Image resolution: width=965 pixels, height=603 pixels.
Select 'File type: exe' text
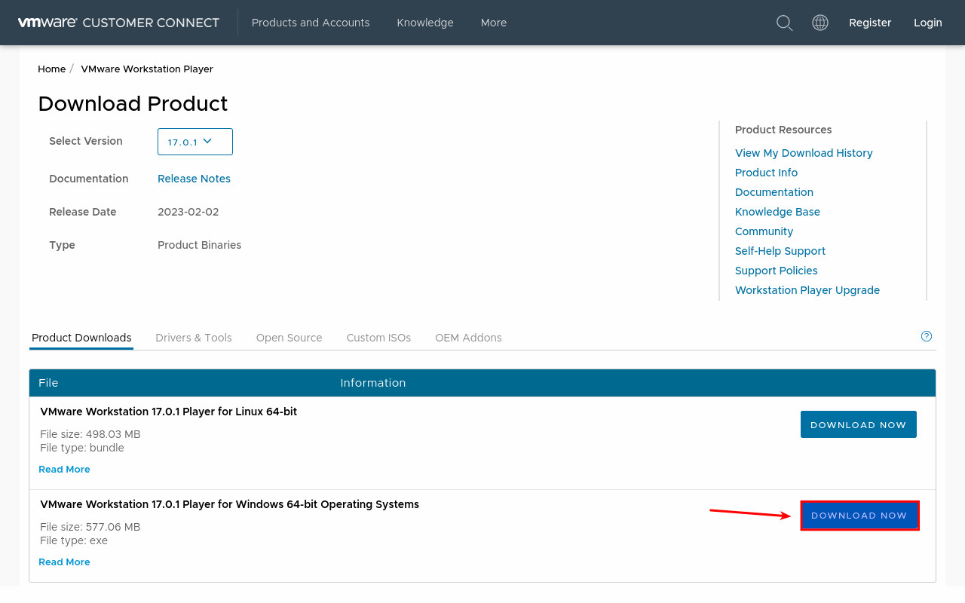(x=74, y=540)
